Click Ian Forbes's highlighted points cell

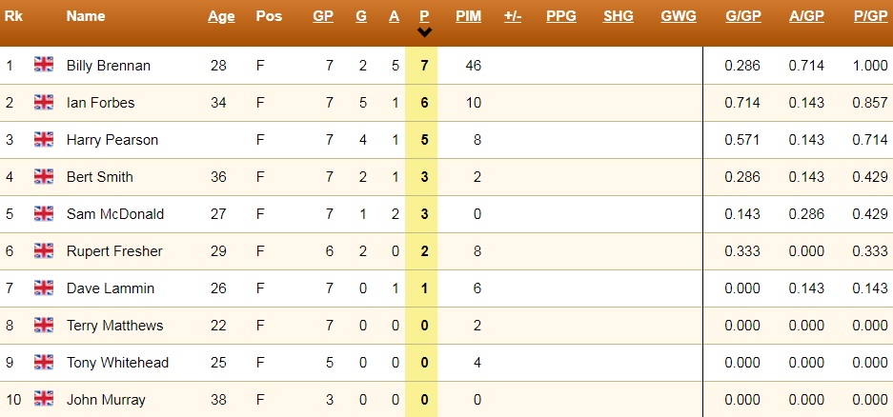point(425,103)
